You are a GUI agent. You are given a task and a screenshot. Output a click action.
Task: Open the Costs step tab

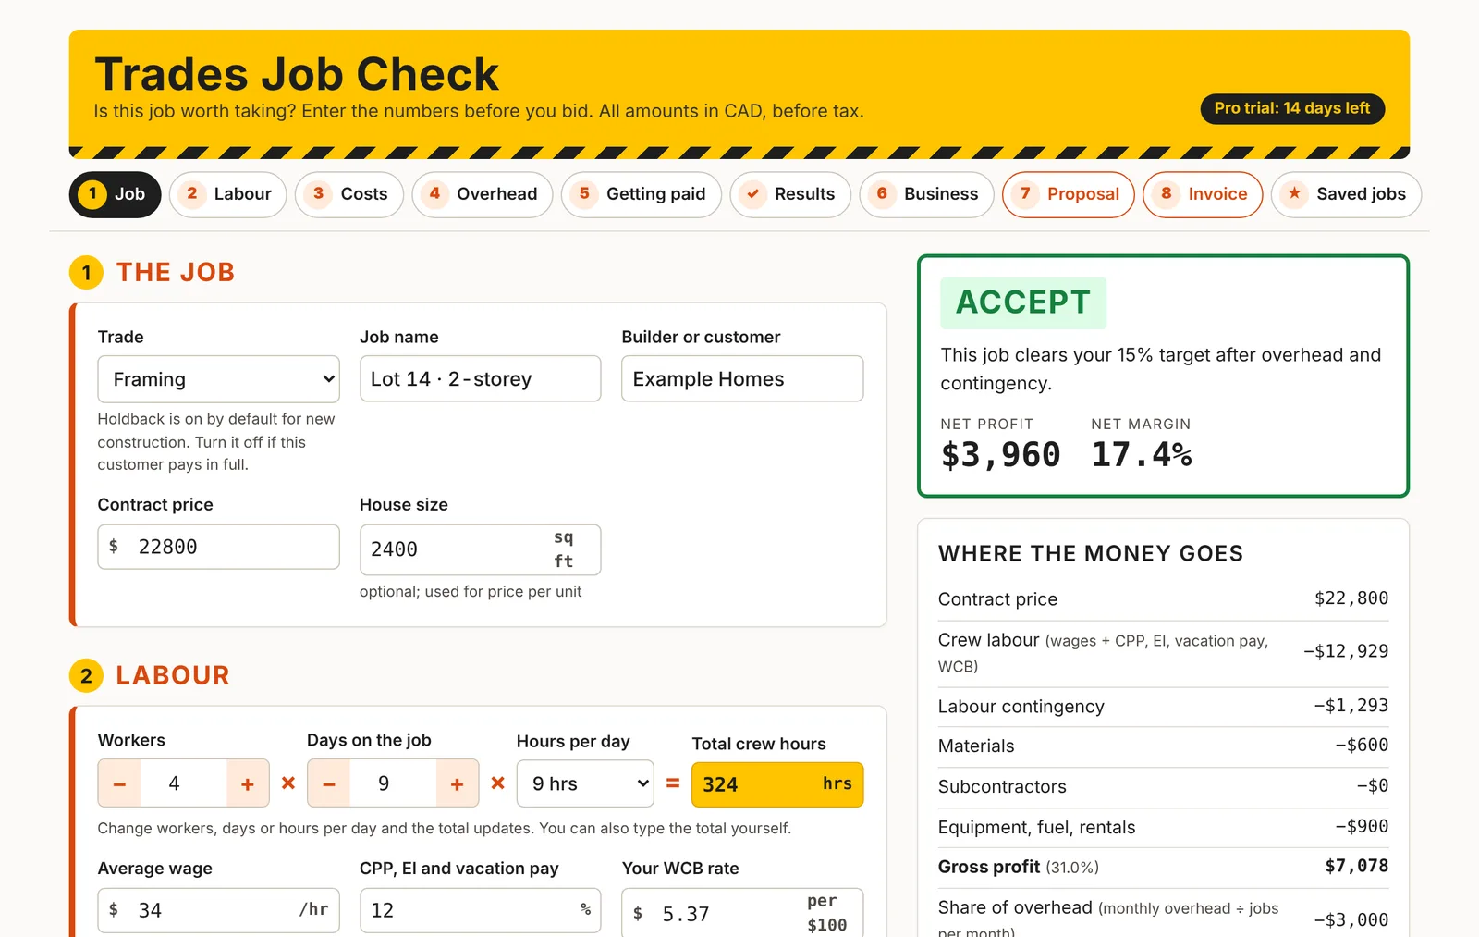[349, 194]
